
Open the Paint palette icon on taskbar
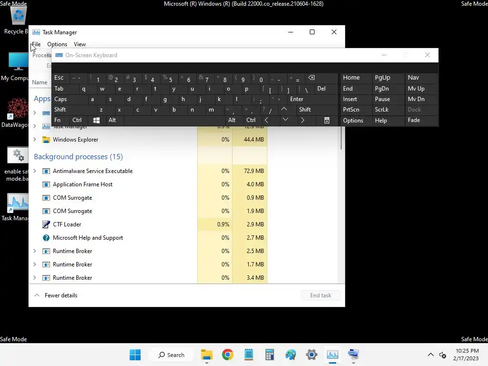291,355
